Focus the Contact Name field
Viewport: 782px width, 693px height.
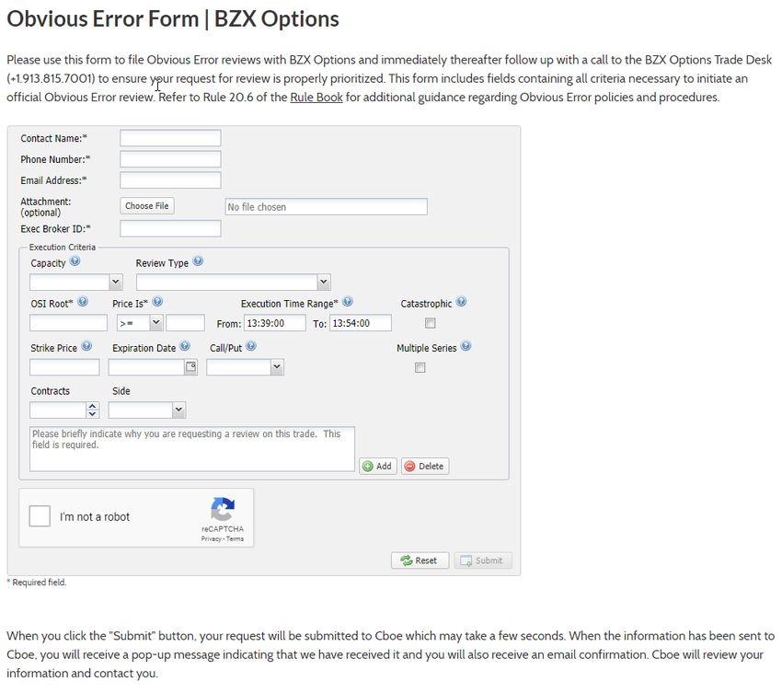point(170,138)
